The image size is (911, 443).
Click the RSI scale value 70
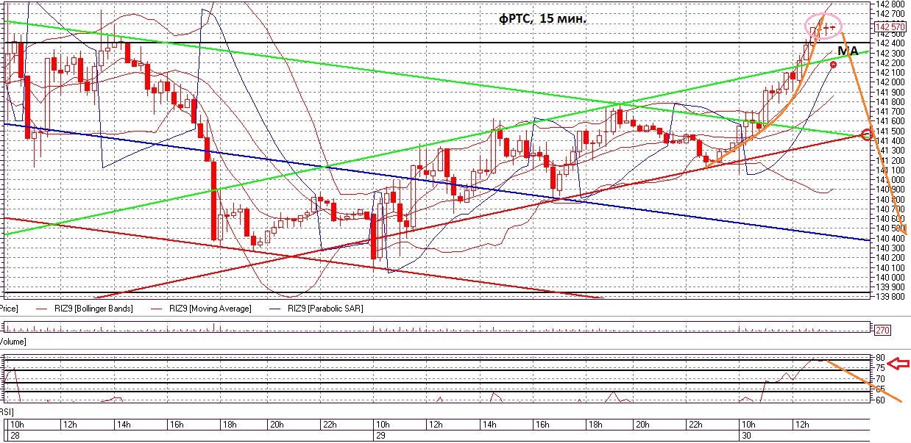[x=881, y=378]
